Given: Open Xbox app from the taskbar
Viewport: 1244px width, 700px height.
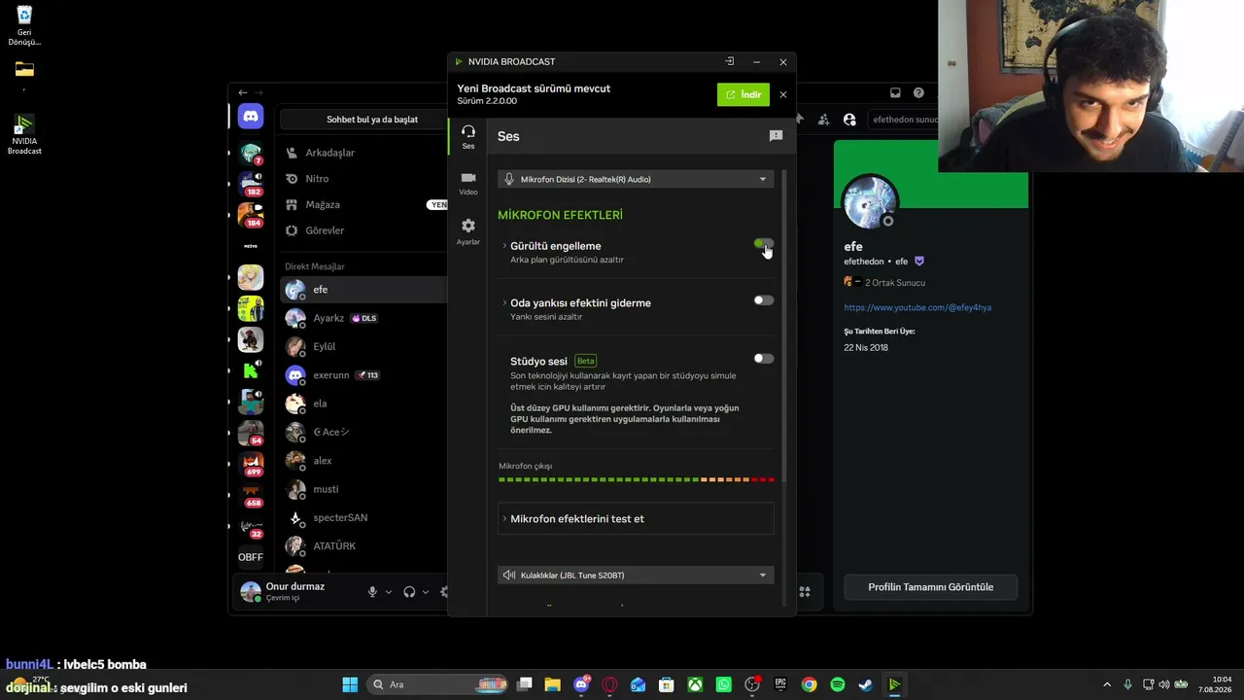Looking at the screenshot, I should coord(695,684).
